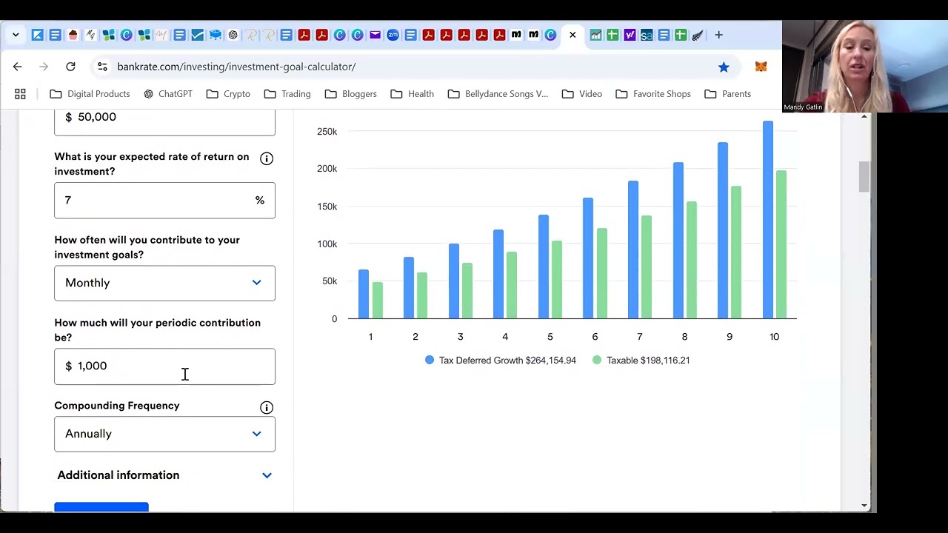The width and height of the screenshot is (948, 533).
Task: Open the tab search dropdown
Action: click(x=16, y=35)
